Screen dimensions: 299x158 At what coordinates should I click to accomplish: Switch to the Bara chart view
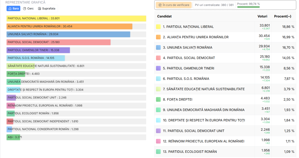tap(13, 8)
